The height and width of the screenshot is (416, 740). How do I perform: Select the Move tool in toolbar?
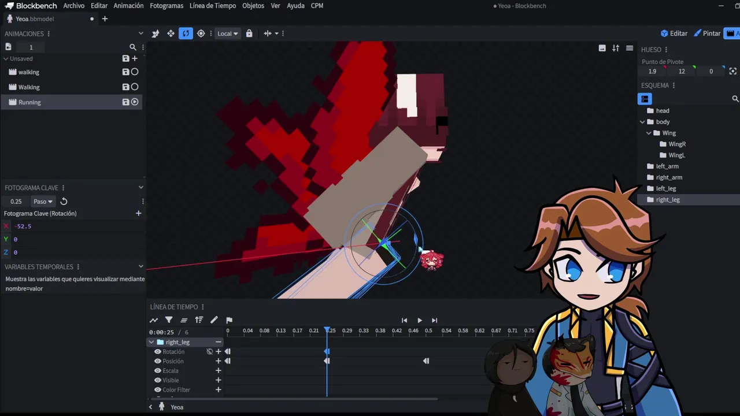pyautogui.click(x=171, y=34)
